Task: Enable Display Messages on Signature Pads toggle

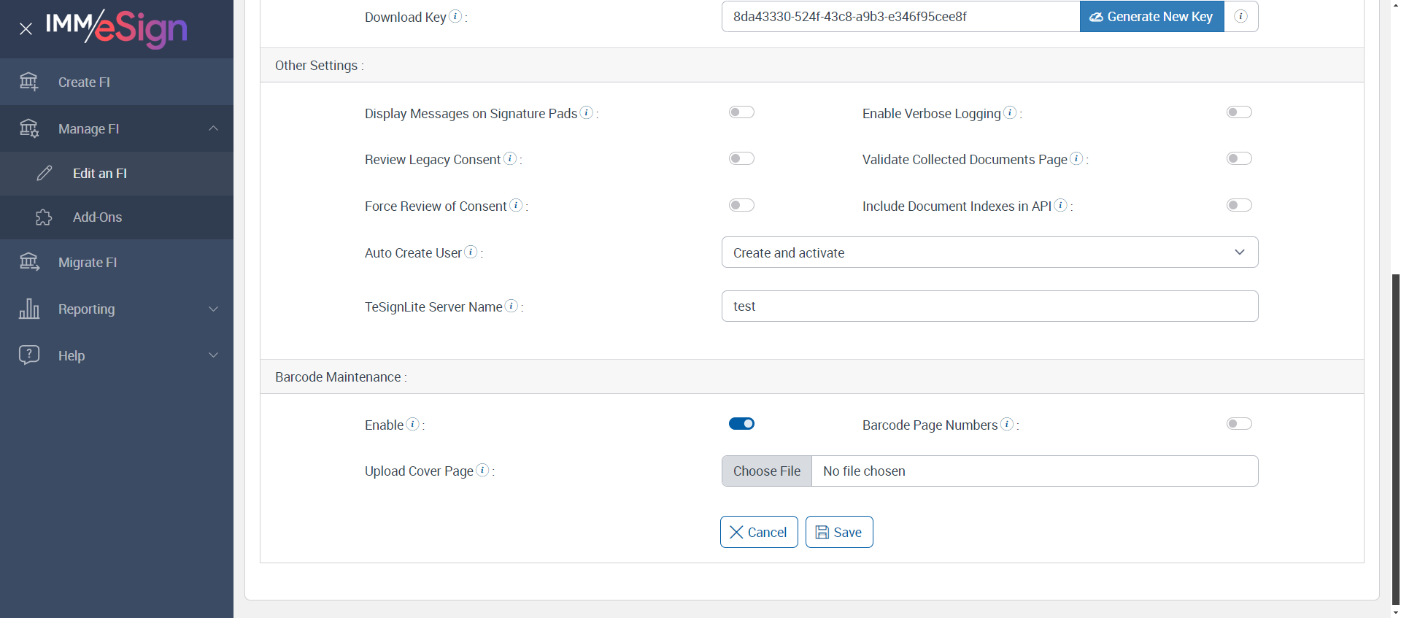Action: coord(741,112)
